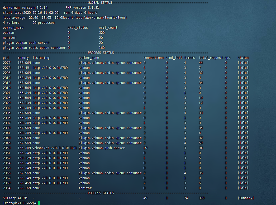Click summary timers total 74

[186, 198]
